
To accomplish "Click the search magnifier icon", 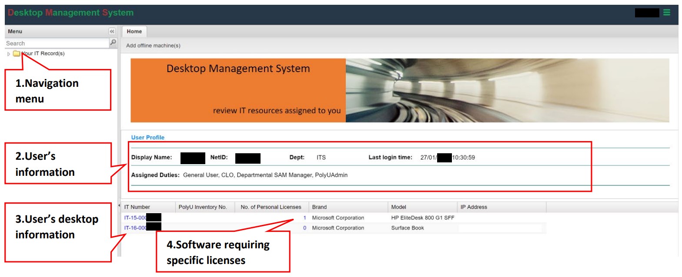I will (x=113, y=43).
